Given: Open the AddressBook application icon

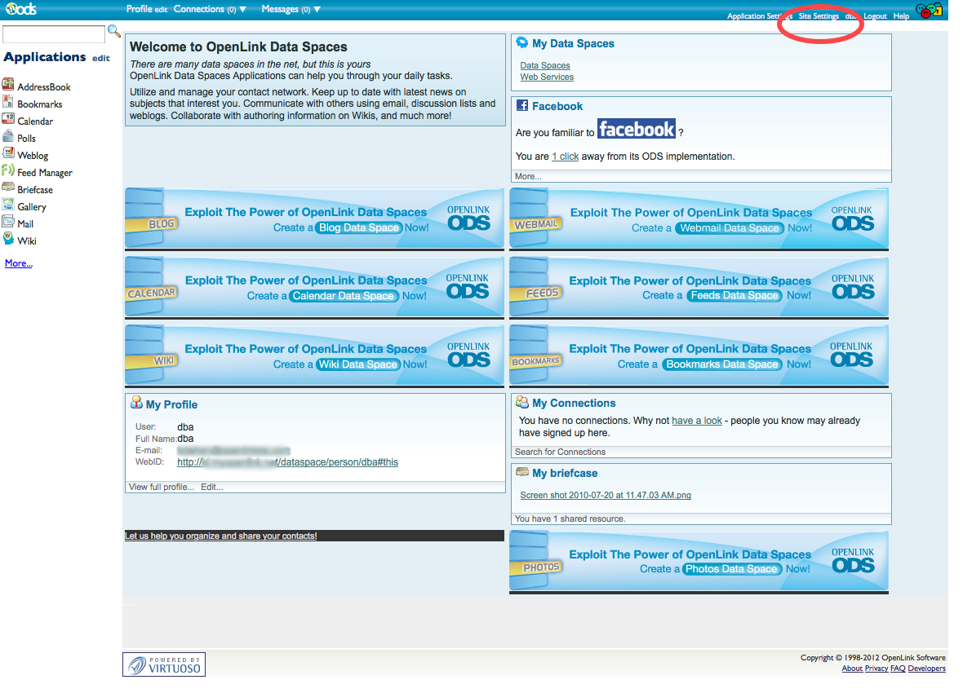Looking at the screenshot, I should 8,86.
